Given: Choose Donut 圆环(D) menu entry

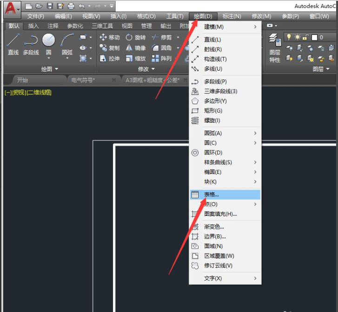Looking at the screenshot, I should tap(225, 153).
